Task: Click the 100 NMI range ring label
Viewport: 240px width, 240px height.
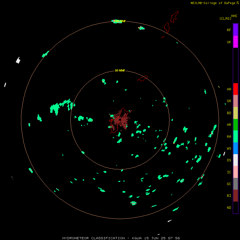Action: (120, 21)
